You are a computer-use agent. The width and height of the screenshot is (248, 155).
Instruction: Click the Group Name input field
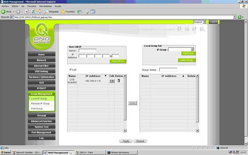point(168,70)
